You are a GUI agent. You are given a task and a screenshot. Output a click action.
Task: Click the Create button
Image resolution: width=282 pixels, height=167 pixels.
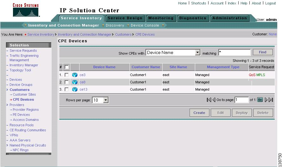coord(199,113)
